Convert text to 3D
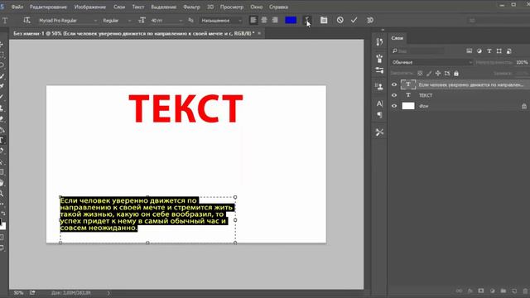 point(370,20)
